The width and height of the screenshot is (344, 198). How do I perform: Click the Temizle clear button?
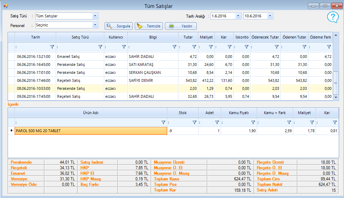coord(149,26)
